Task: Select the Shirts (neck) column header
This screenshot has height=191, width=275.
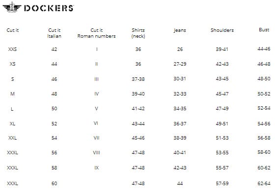Action: point(138,33)
